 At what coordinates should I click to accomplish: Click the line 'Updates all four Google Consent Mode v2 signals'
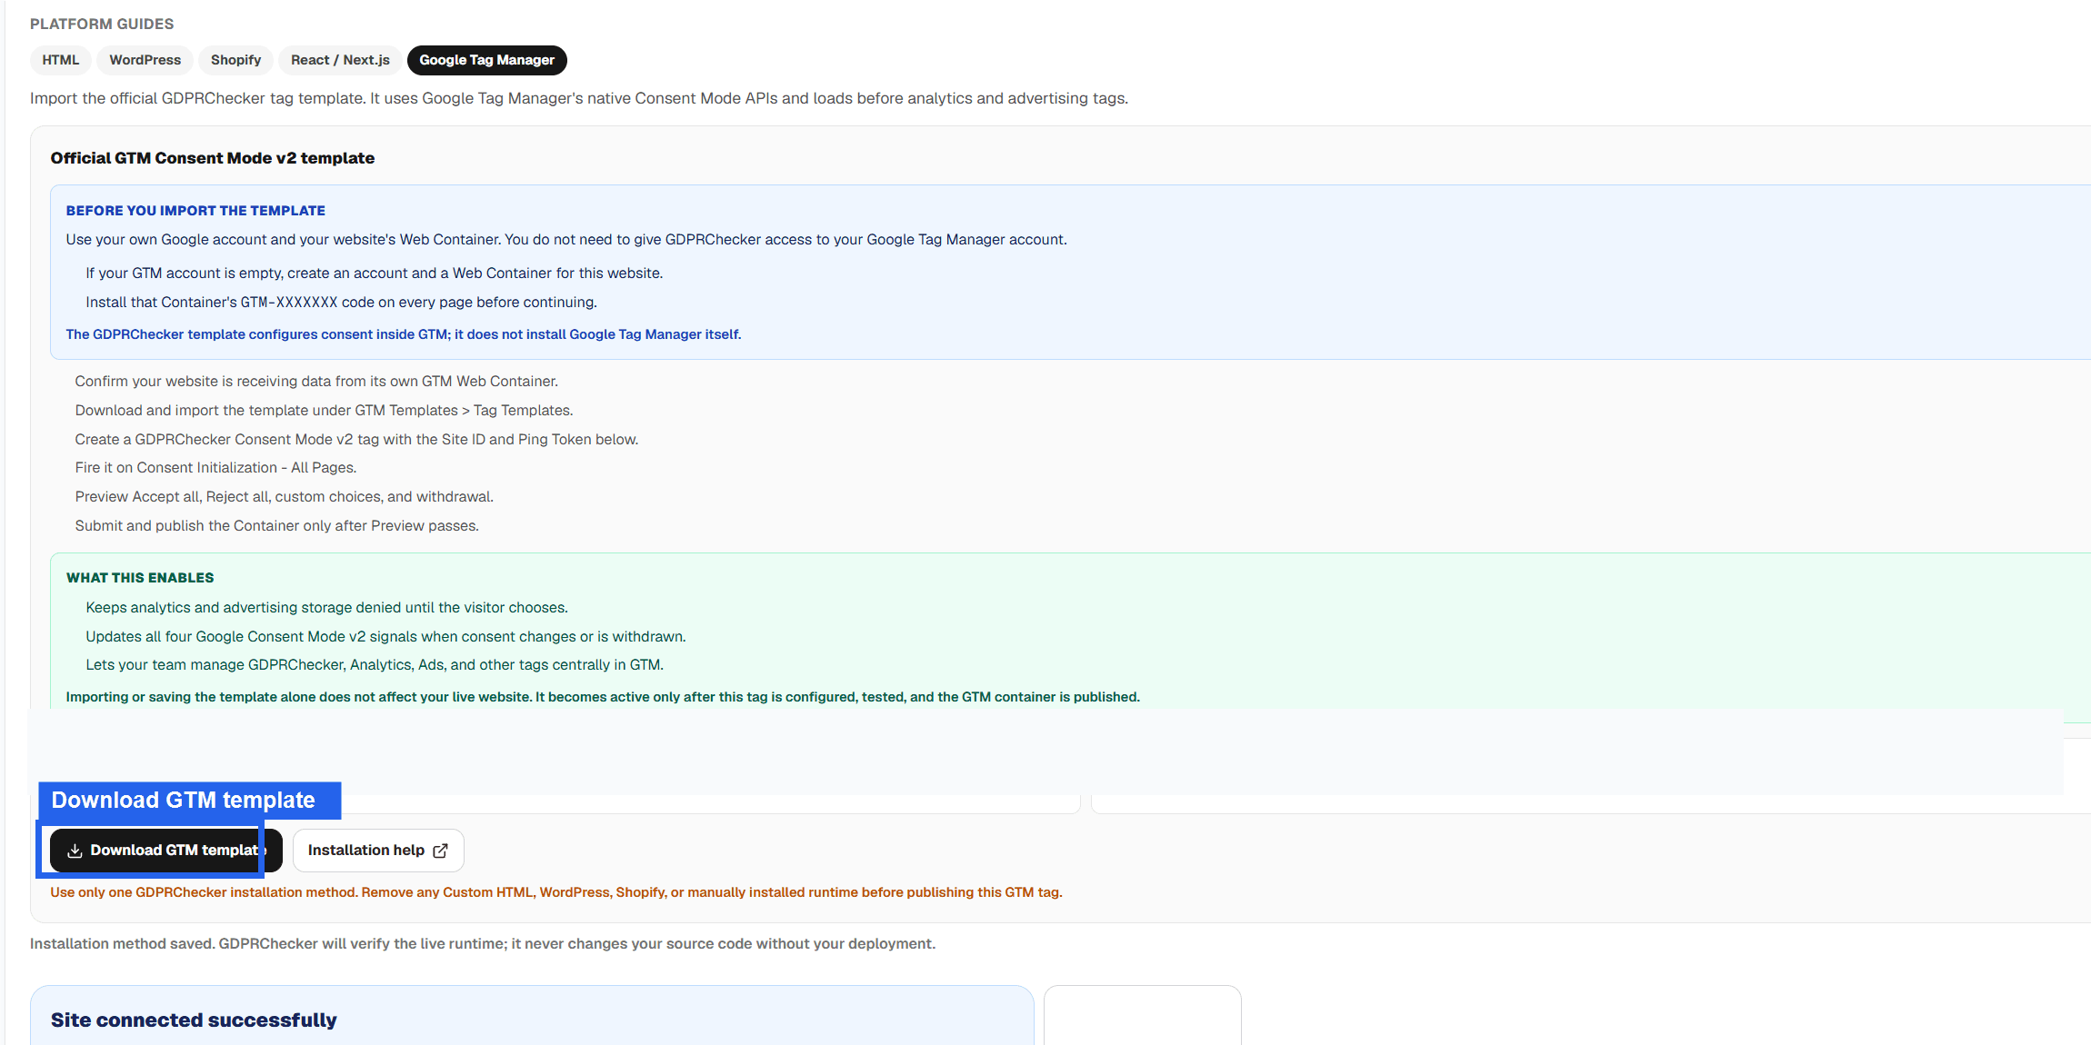coord(386,637)
